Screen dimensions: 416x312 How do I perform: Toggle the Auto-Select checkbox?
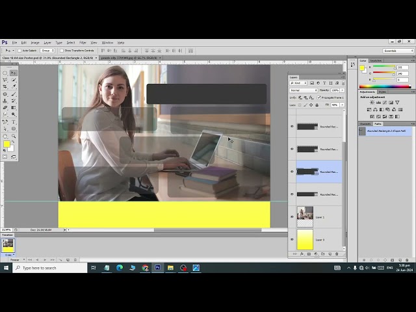click(x=19, y=51)
